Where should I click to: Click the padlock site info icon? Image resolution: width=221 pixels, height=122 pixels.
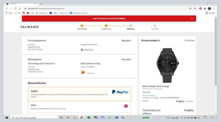tap(25, 9)
